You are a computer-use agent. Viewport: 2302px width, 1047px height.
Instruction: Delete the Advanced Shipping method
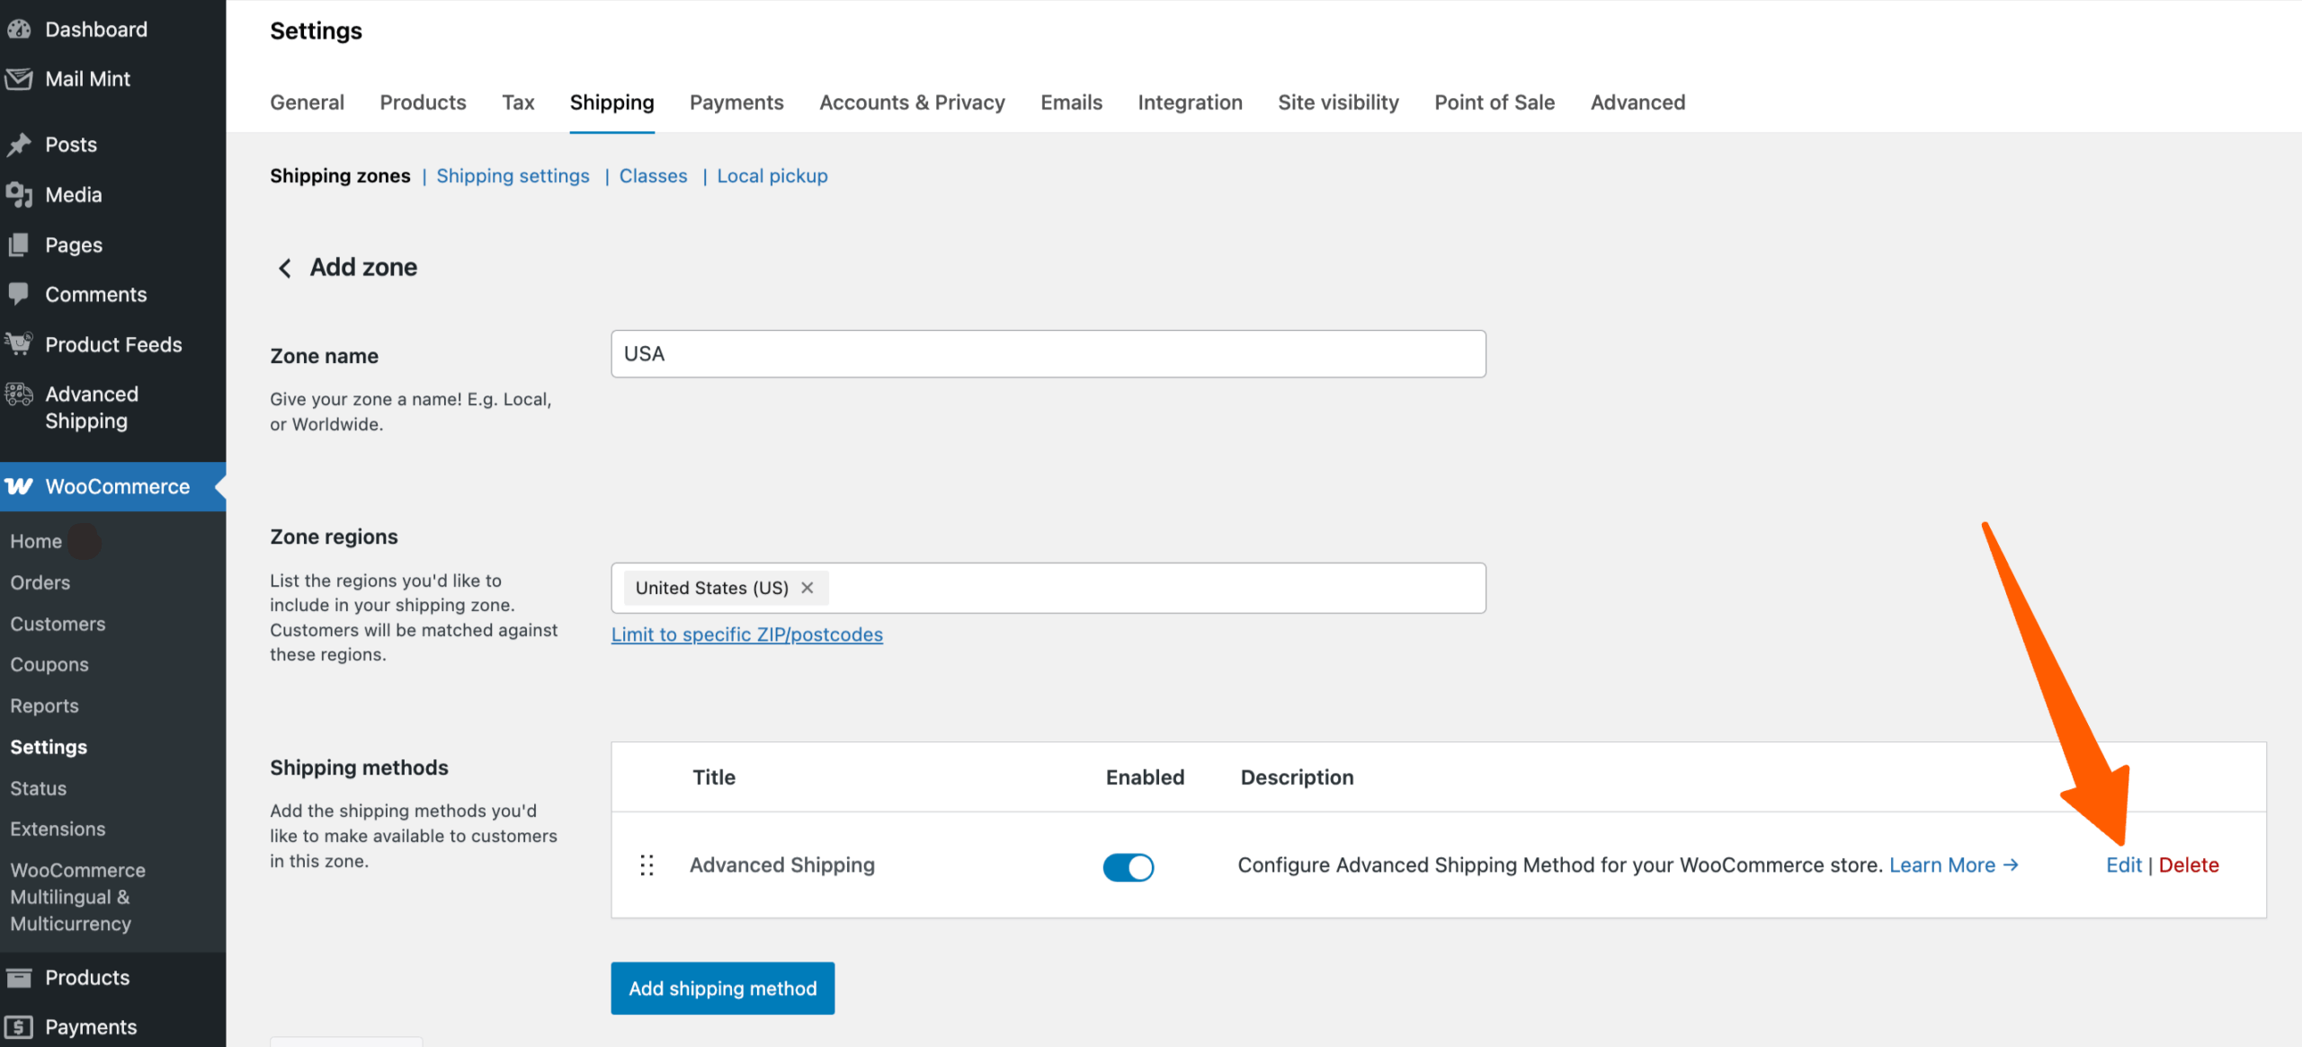click(x=2188, y=865)
